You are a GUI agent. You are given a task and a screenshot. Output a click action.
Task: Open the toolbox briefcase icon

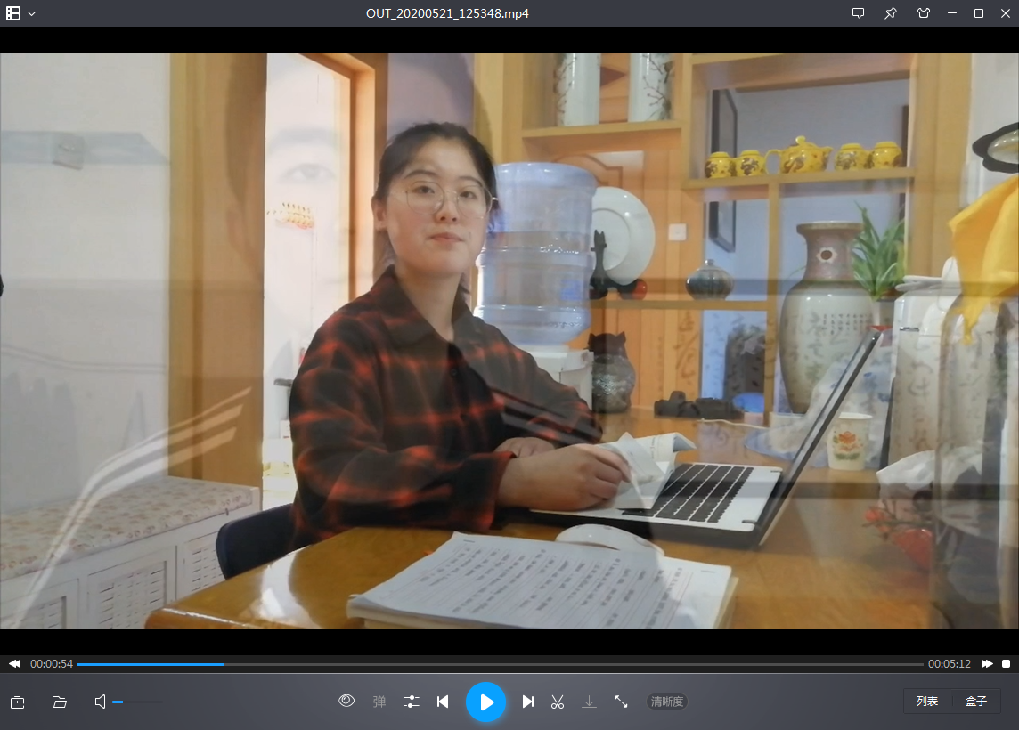tap(17, 702)
